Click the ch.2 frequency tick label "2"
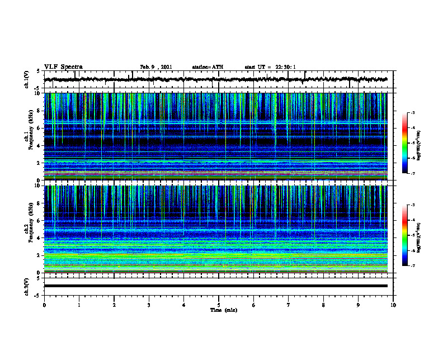Viewport: 443px width, 342px height. (x=39, y=255)
